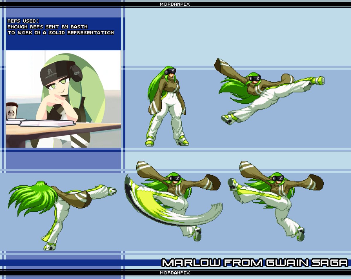
Task: Click the MORDANPIX text at the bottom
Action: (x=175, y=273)
